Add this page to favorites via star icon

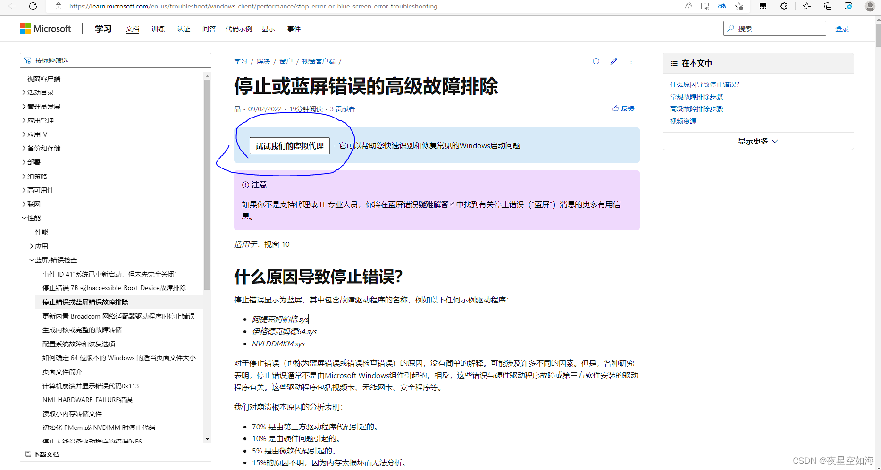coord(739,6)
